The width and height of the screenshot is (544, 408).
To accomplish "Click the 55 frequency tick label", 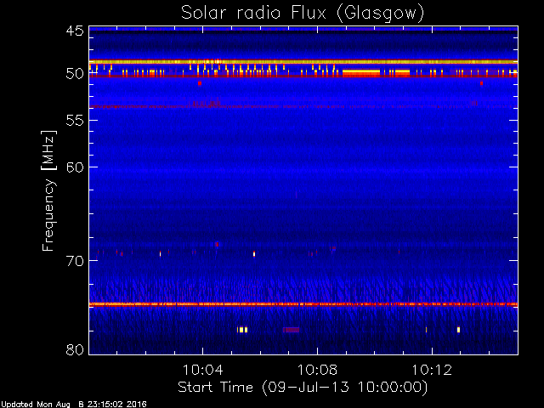I will coord(75,121).
